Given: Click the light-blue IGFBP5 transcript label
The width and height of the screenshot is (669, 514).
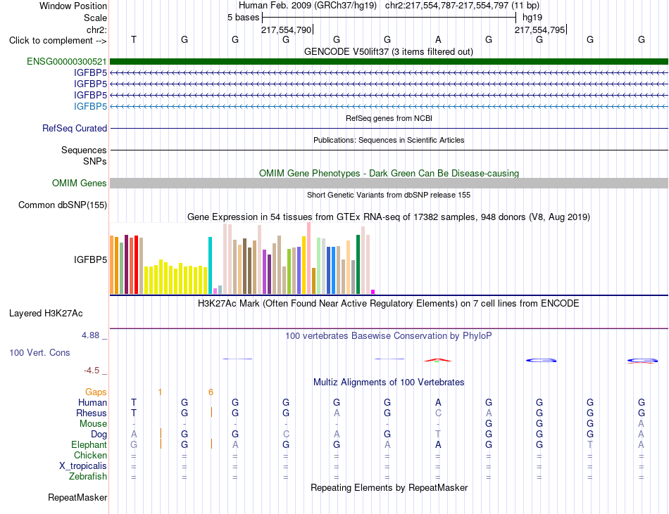Looking at the screenshot, I should click(90, 106).
